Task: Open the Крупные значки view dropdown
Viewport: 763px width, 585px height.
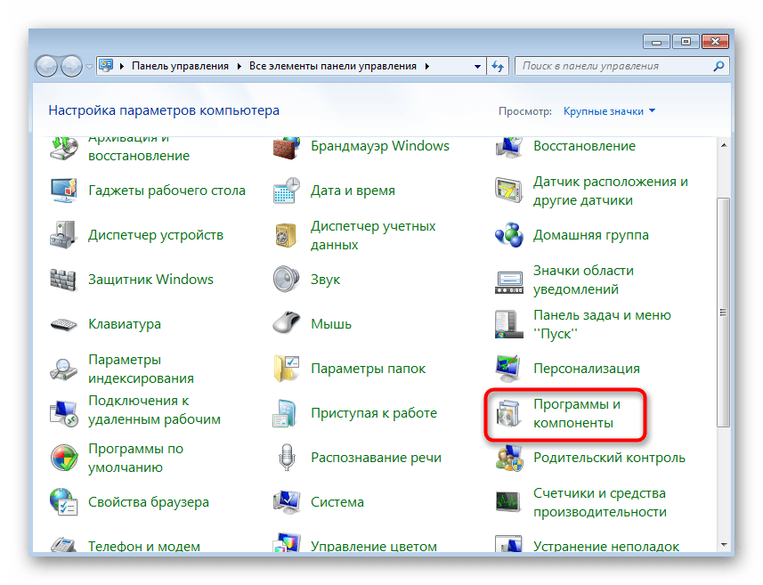Action: (x=609, y=111)
